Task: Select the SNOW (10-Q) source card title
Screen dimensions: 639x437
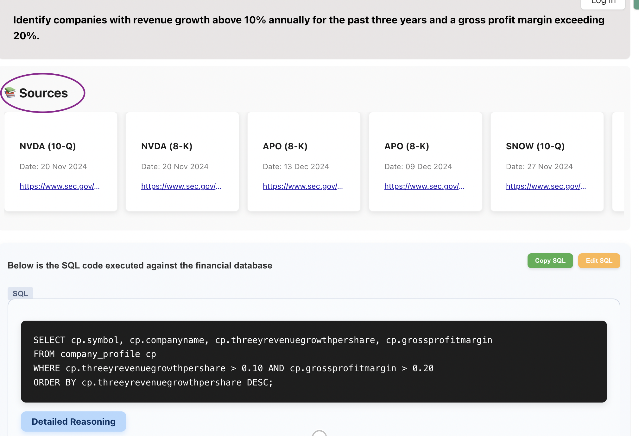Action: tap(535, 146)
